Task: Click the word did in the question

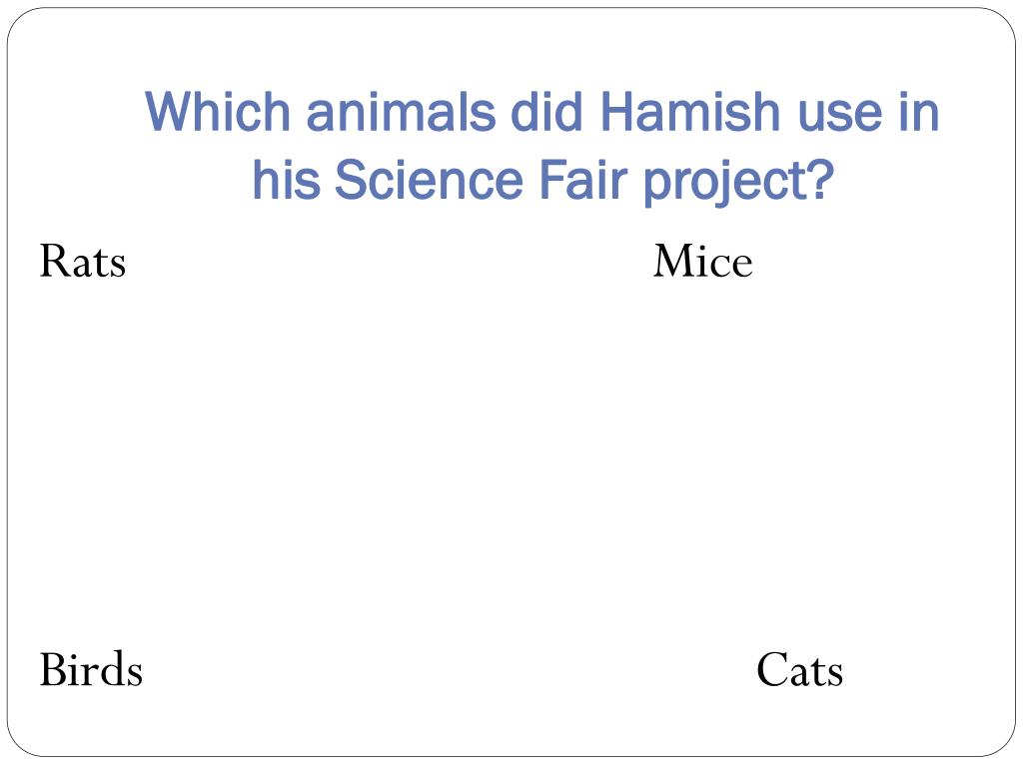Action: tap(546, 112)
